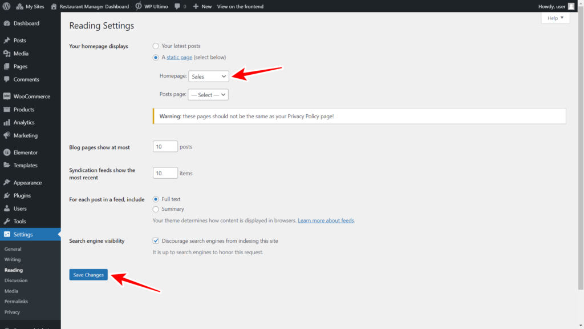
Task: Expand the Help panel dropdown
Action: [554, 18]
